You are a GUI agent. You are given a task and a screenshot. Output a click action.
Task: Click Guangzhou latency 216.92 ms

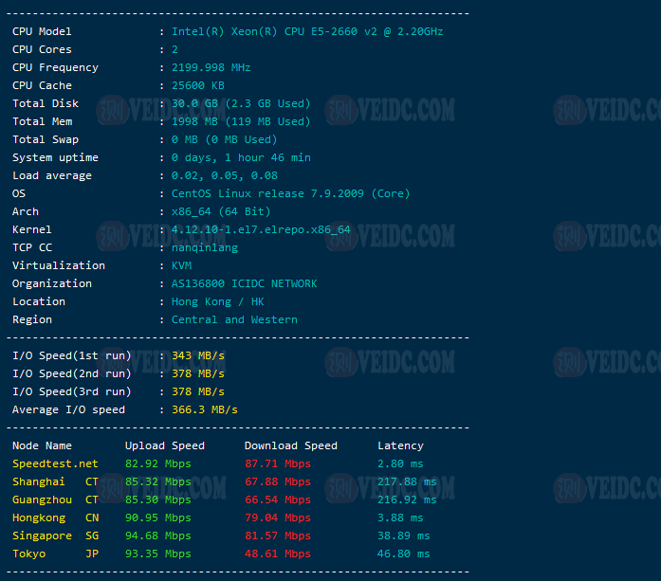pyautogui.click(x=407, y=500)
